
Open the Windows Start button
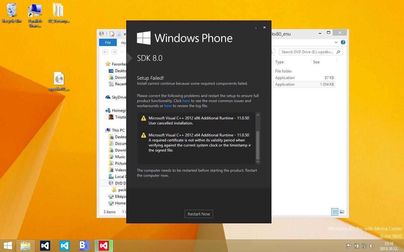coord(8,246)
